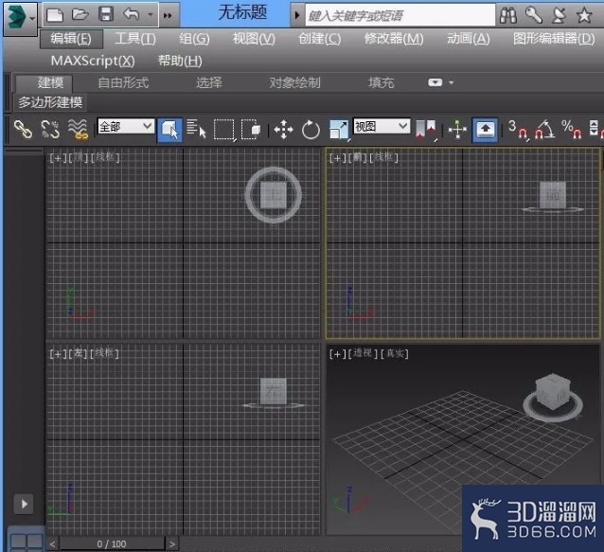This screenshot has width=604, height=552.
Task: Toggle Angle Snap
Action: [544, 130]
